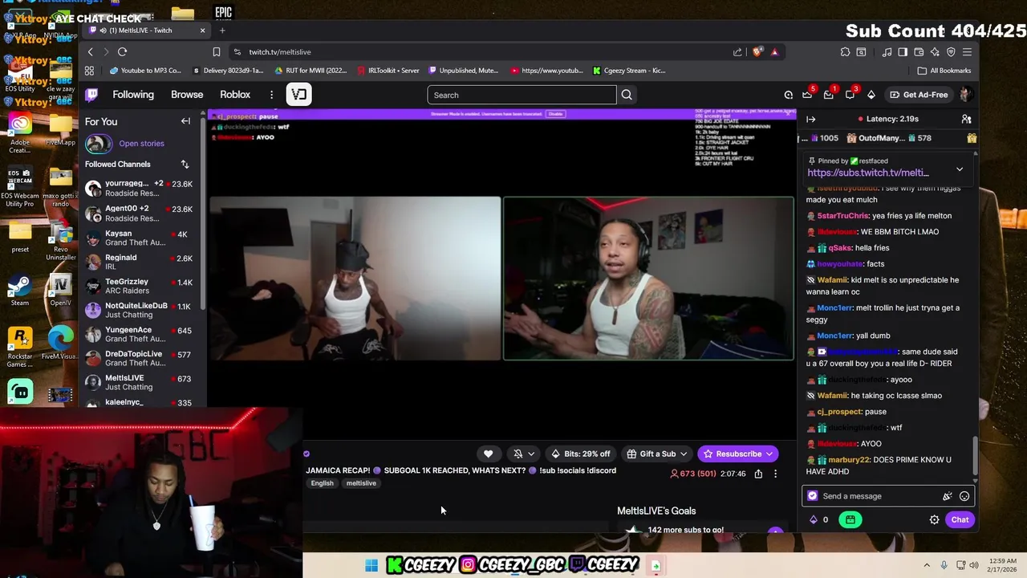Open the Browse tab
Screen dimensions: 1027x578
click(x=187, y=95)
